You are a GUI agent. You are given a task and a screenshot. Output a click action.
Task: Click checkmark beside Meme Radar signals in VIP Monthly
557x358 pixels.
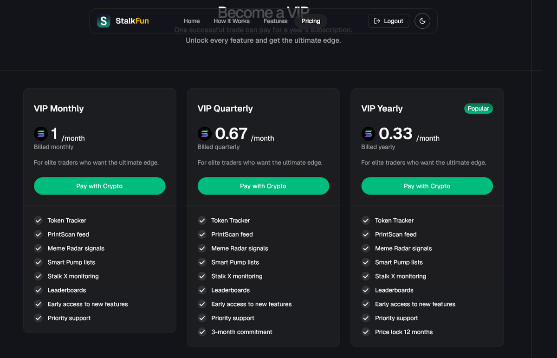pyautogui.click(x=38, y=248)
